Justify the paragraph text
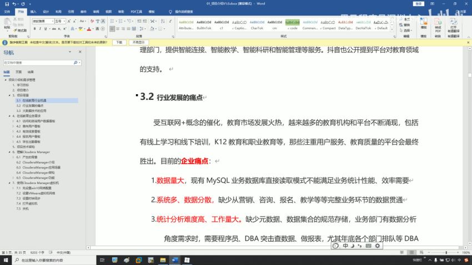Image resolution: width=472 pixels, height=265 pixels. 128,29
